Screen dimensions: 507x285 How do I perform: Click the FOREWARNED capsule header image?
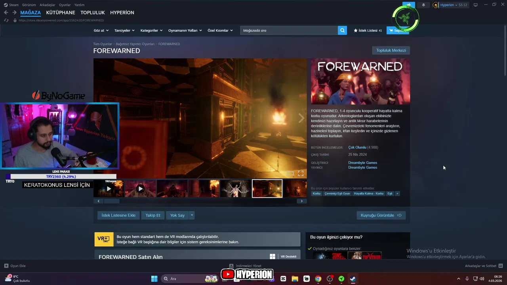coord(360,82)
